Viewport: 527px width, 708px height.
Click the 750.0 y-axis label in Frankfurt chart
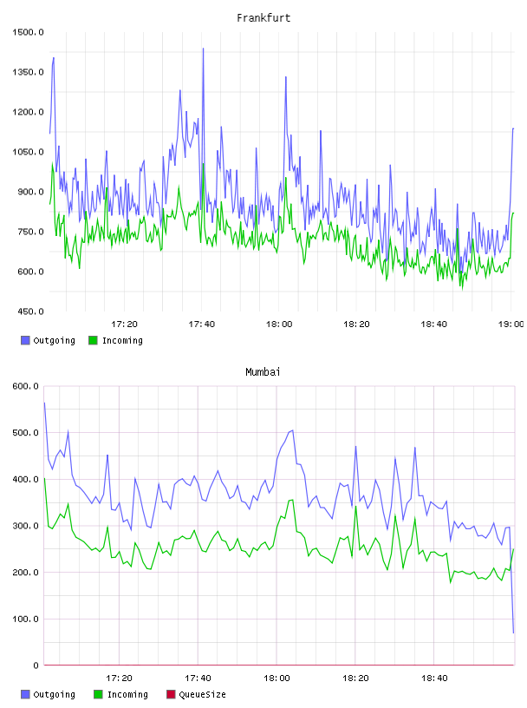tap(30, 232)
